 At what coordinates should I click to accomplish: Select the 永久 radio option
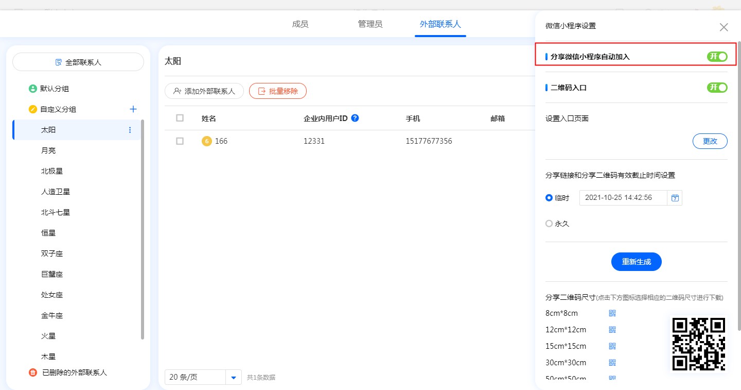(x=549, y=224)
